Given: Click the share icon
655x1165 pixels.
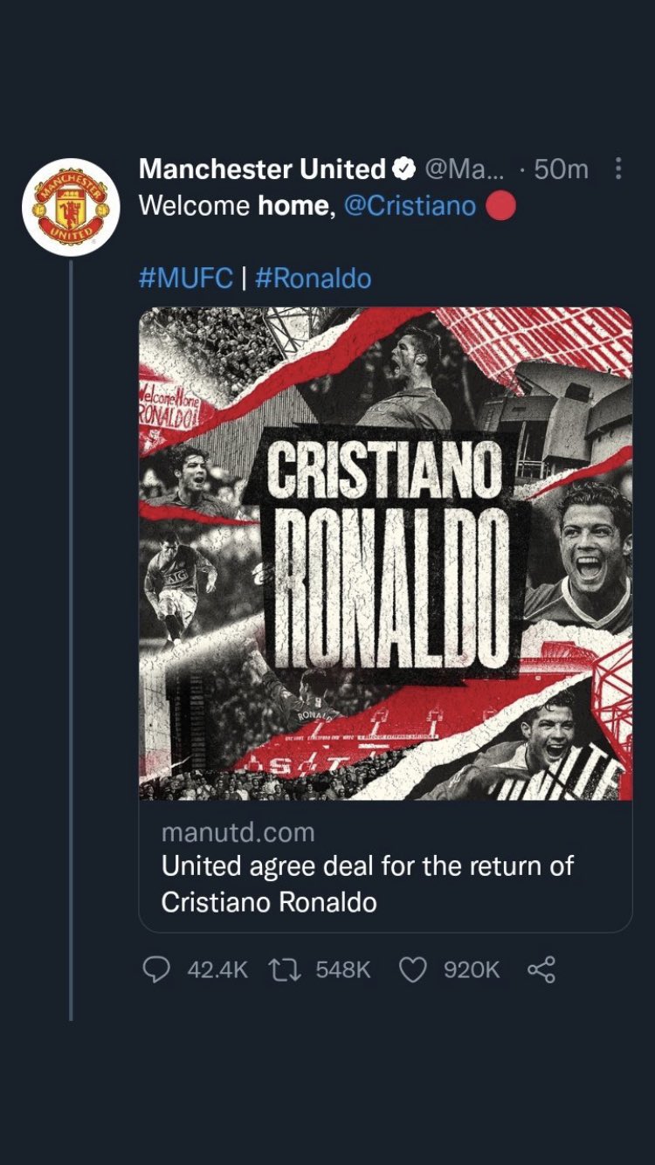Looking at the screenshot, I should (x=541, y=969).
